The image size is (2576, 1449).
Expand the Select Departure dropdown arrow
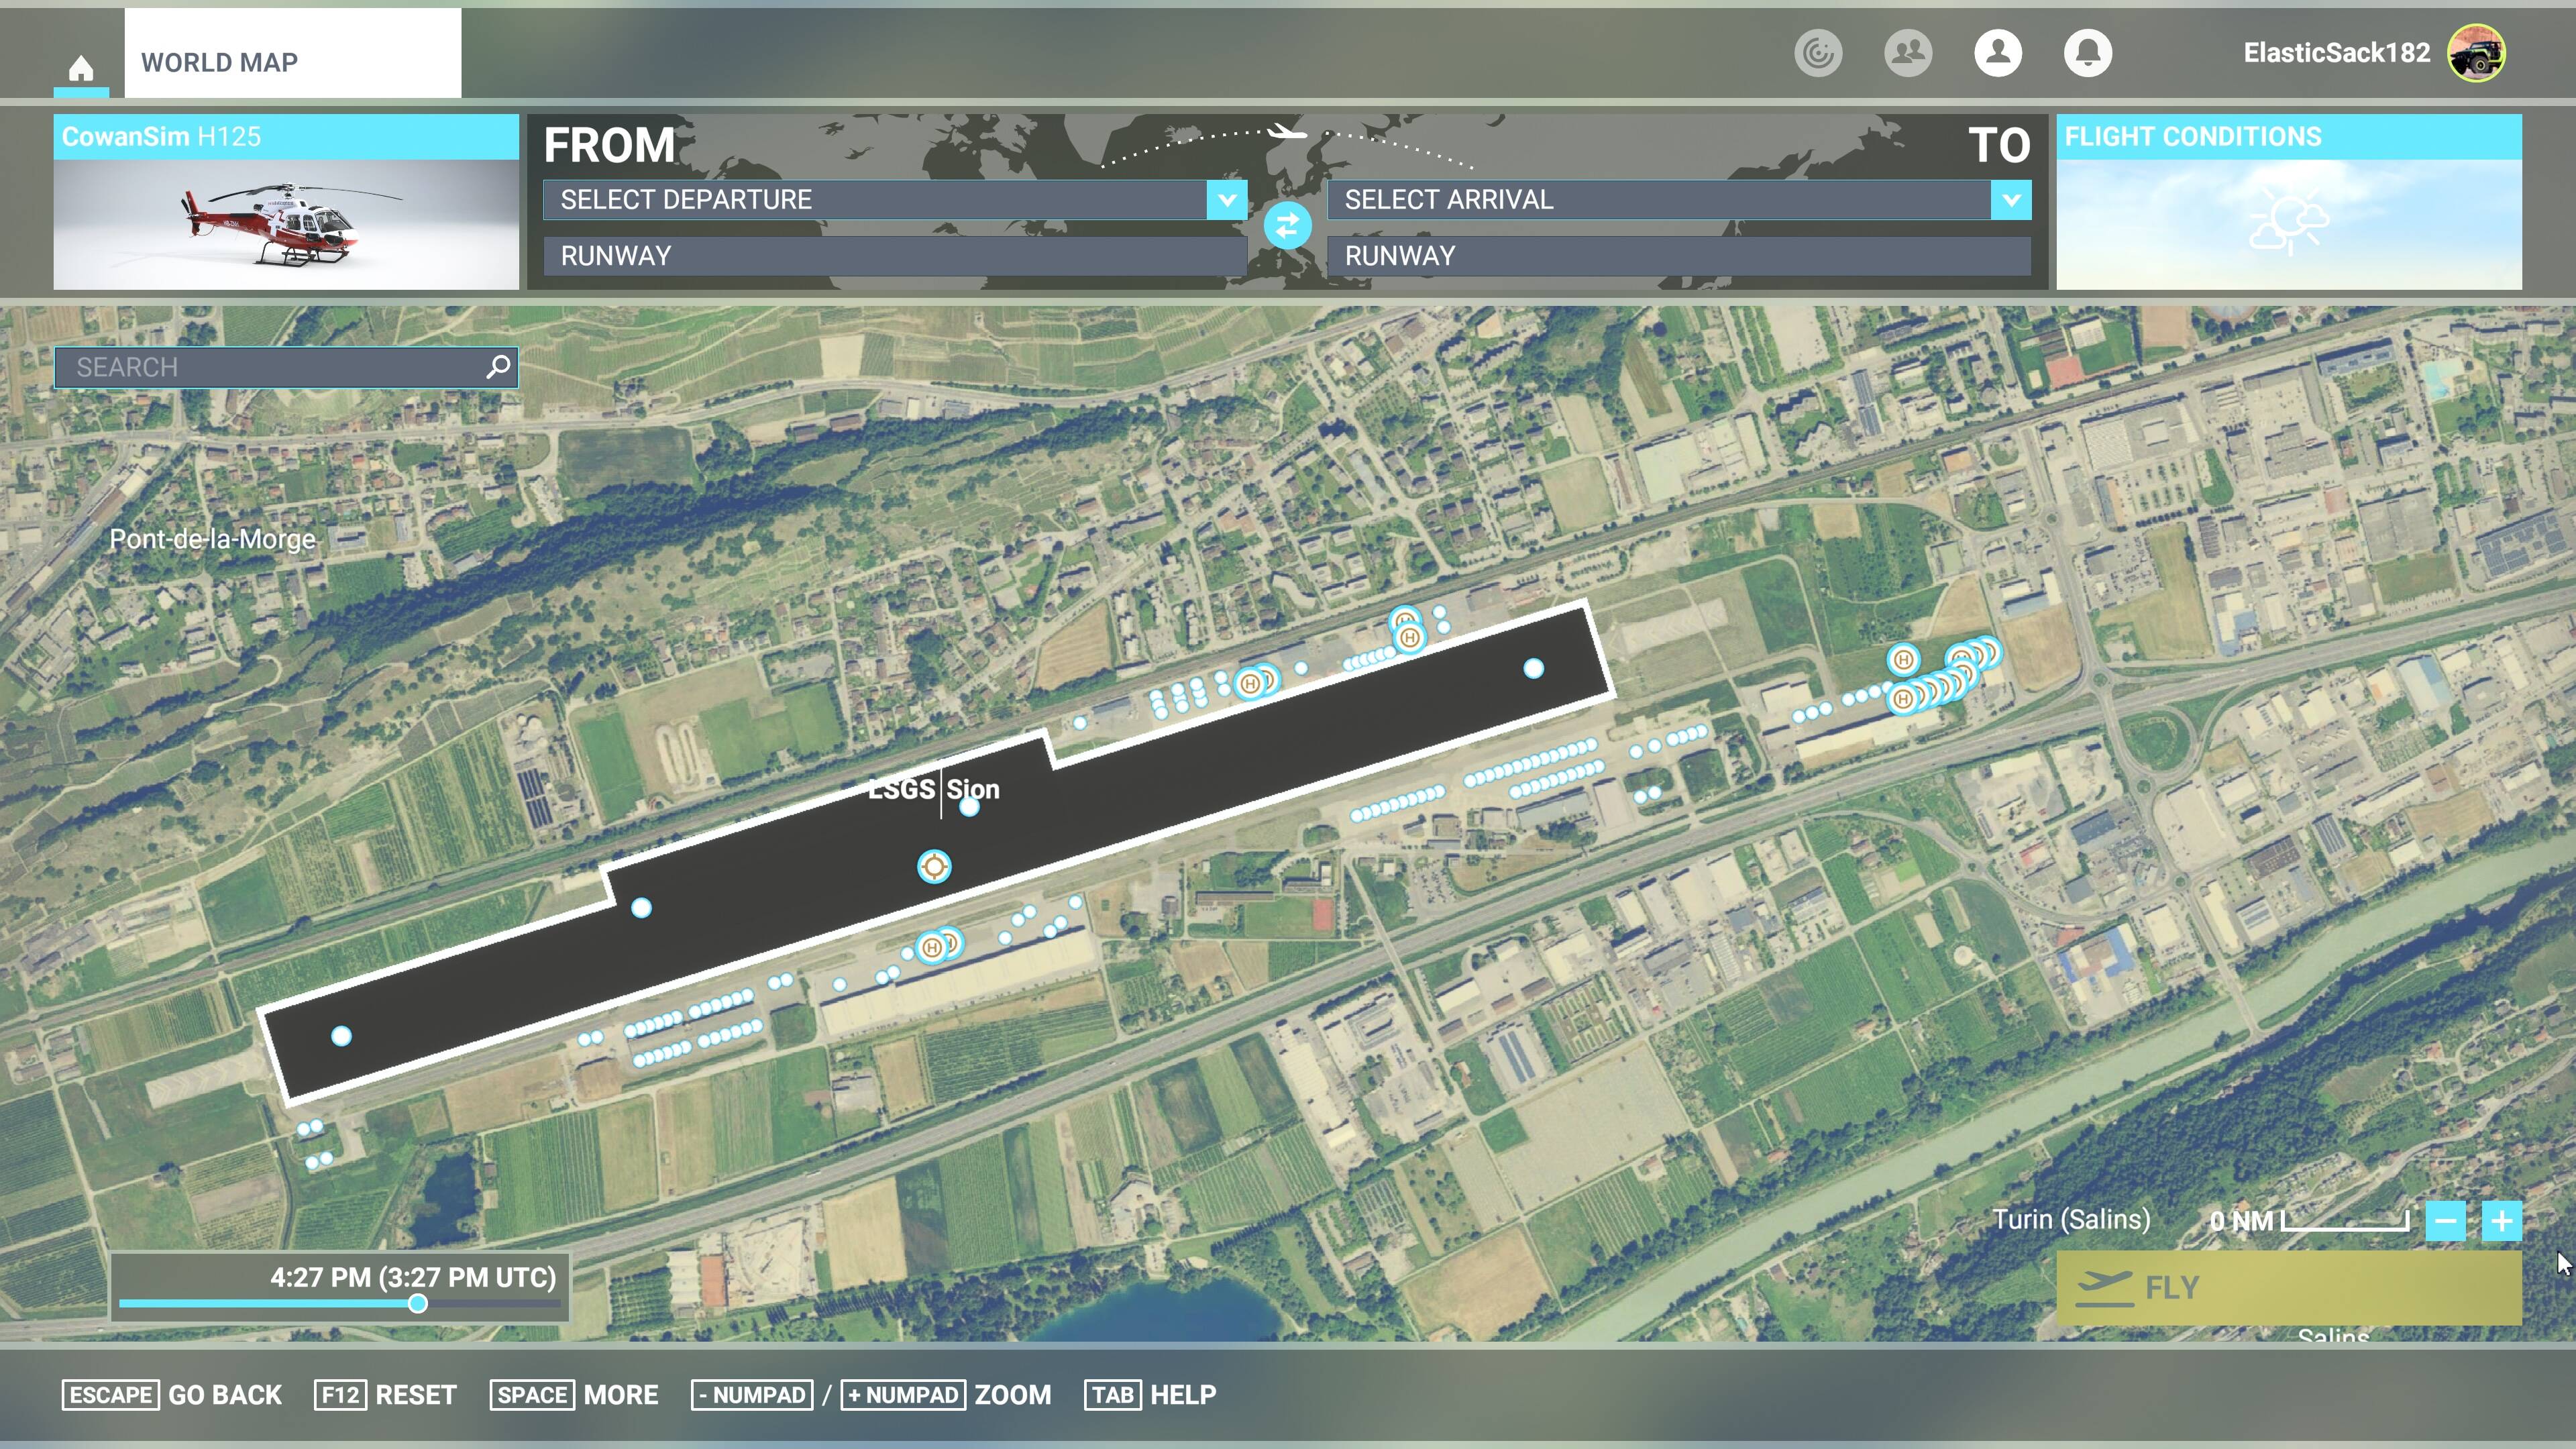(1226, 200)
